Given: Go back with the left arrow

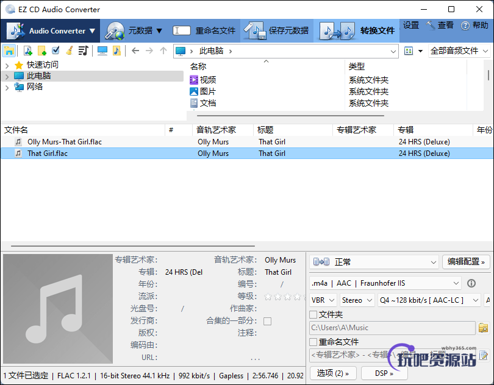Looking at the screenshot, I should tap(135, 51).
